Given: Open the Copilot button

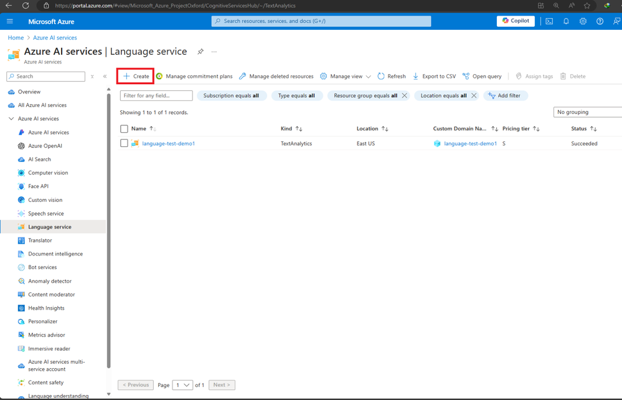Looking at the screenshot, I should click(516, 21).
